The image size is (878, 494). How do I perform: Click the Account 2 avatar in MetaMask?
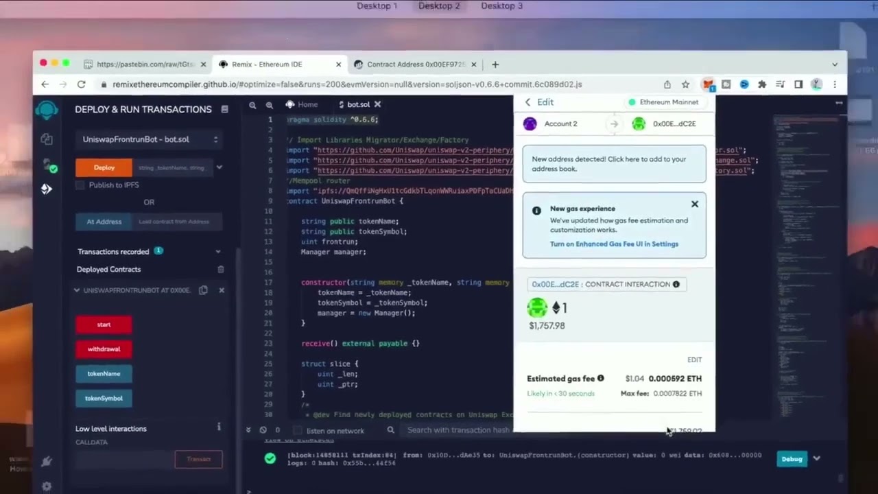[530, 123]
